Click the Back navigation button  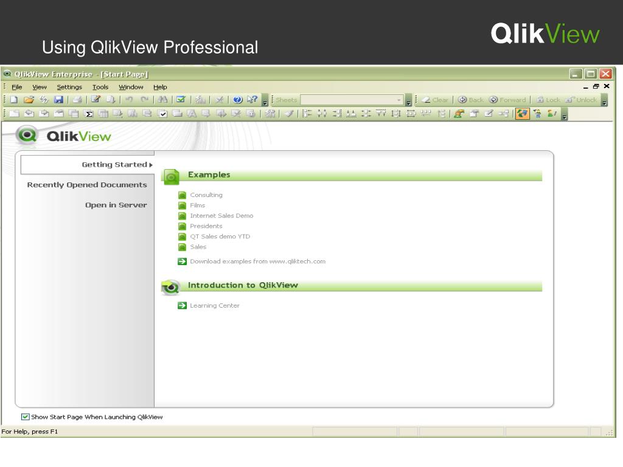click(471, 100)
